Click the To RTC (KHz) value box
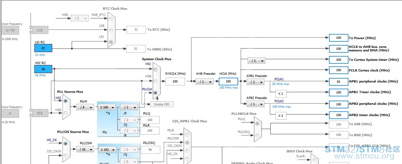 [136, 30]
